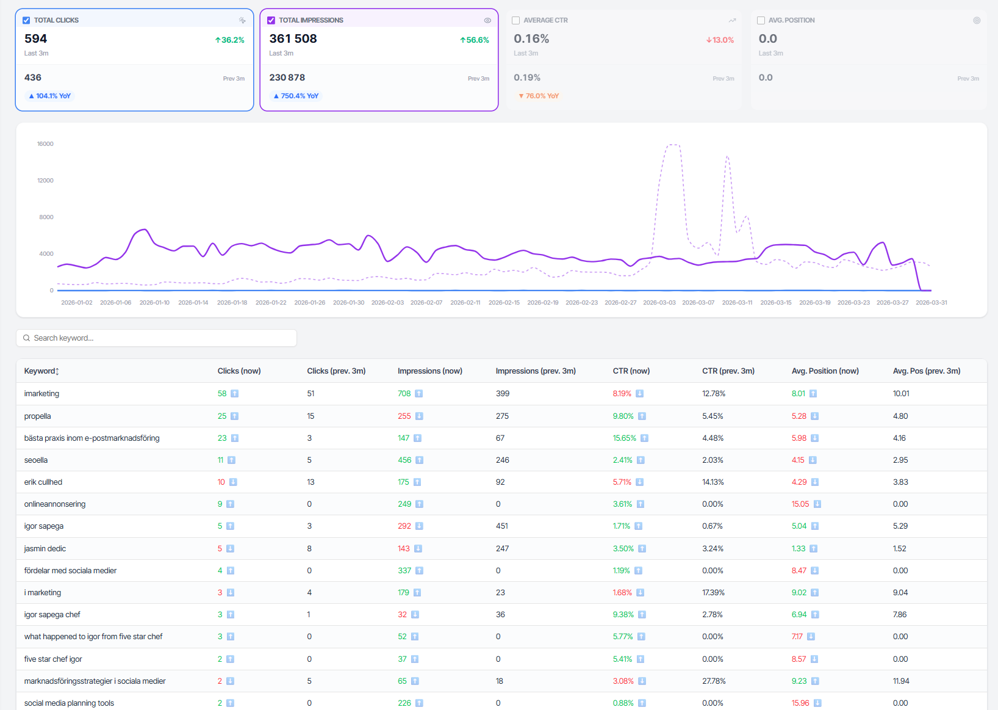Click the arrow icon beside seoella CTR 2.41%

(641, 460)
